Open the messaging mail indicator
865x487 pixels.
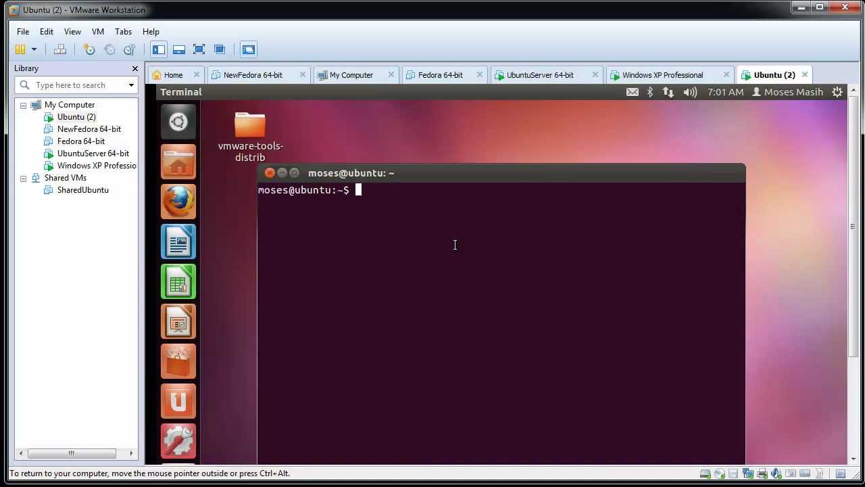click(x=633, y=92)
